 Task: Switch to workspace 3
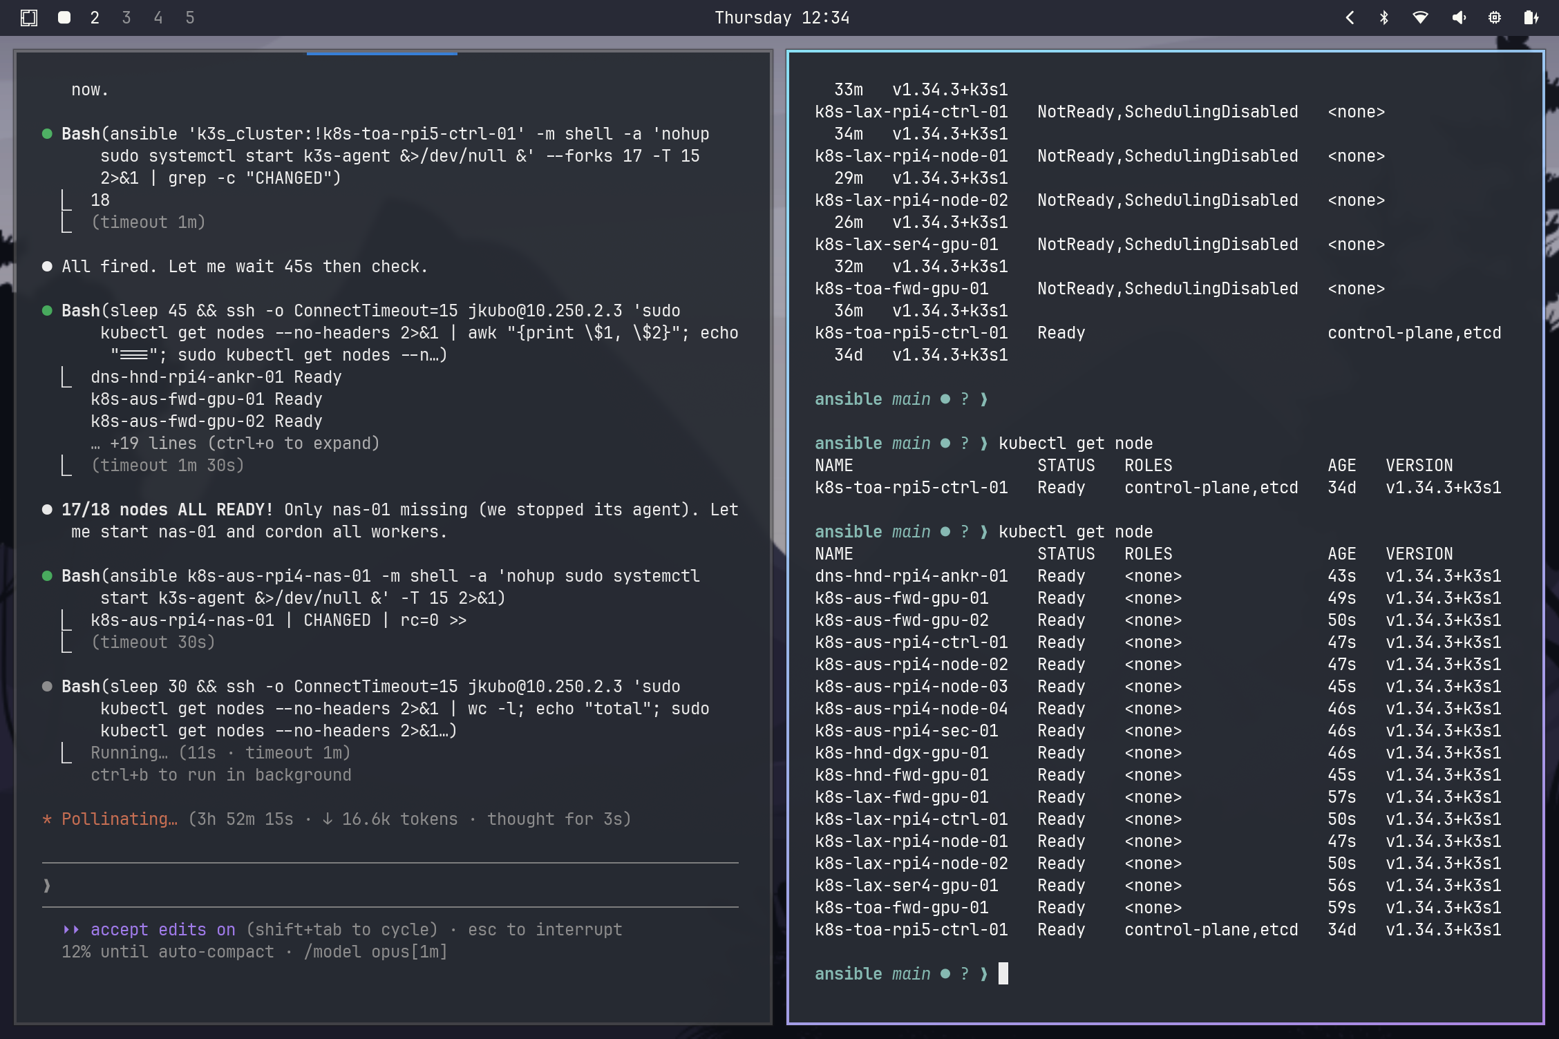pyautogui.click(x=126, y=18)
